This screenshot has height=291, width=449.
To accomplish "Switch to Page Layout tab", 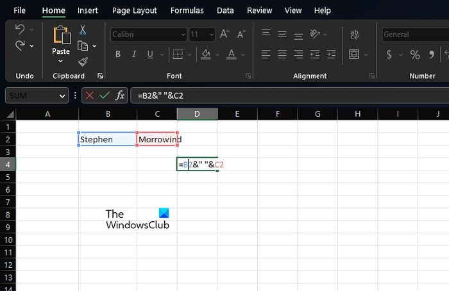I will click(x=134, y=11).
